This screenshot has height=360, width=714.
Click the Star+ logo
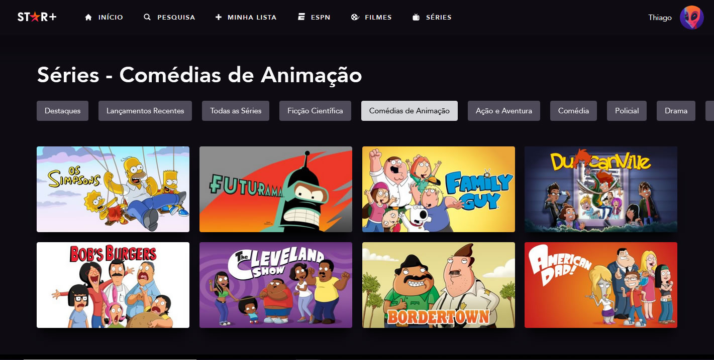(37, 17)
